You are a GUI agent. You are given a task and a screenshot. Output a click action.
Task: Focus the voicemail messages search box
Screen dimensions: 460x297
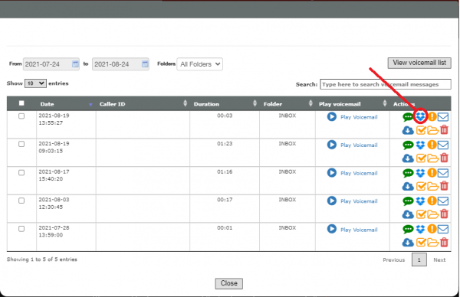386,84
